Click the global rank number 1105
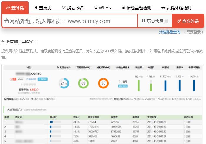 (x=123, y=81)
